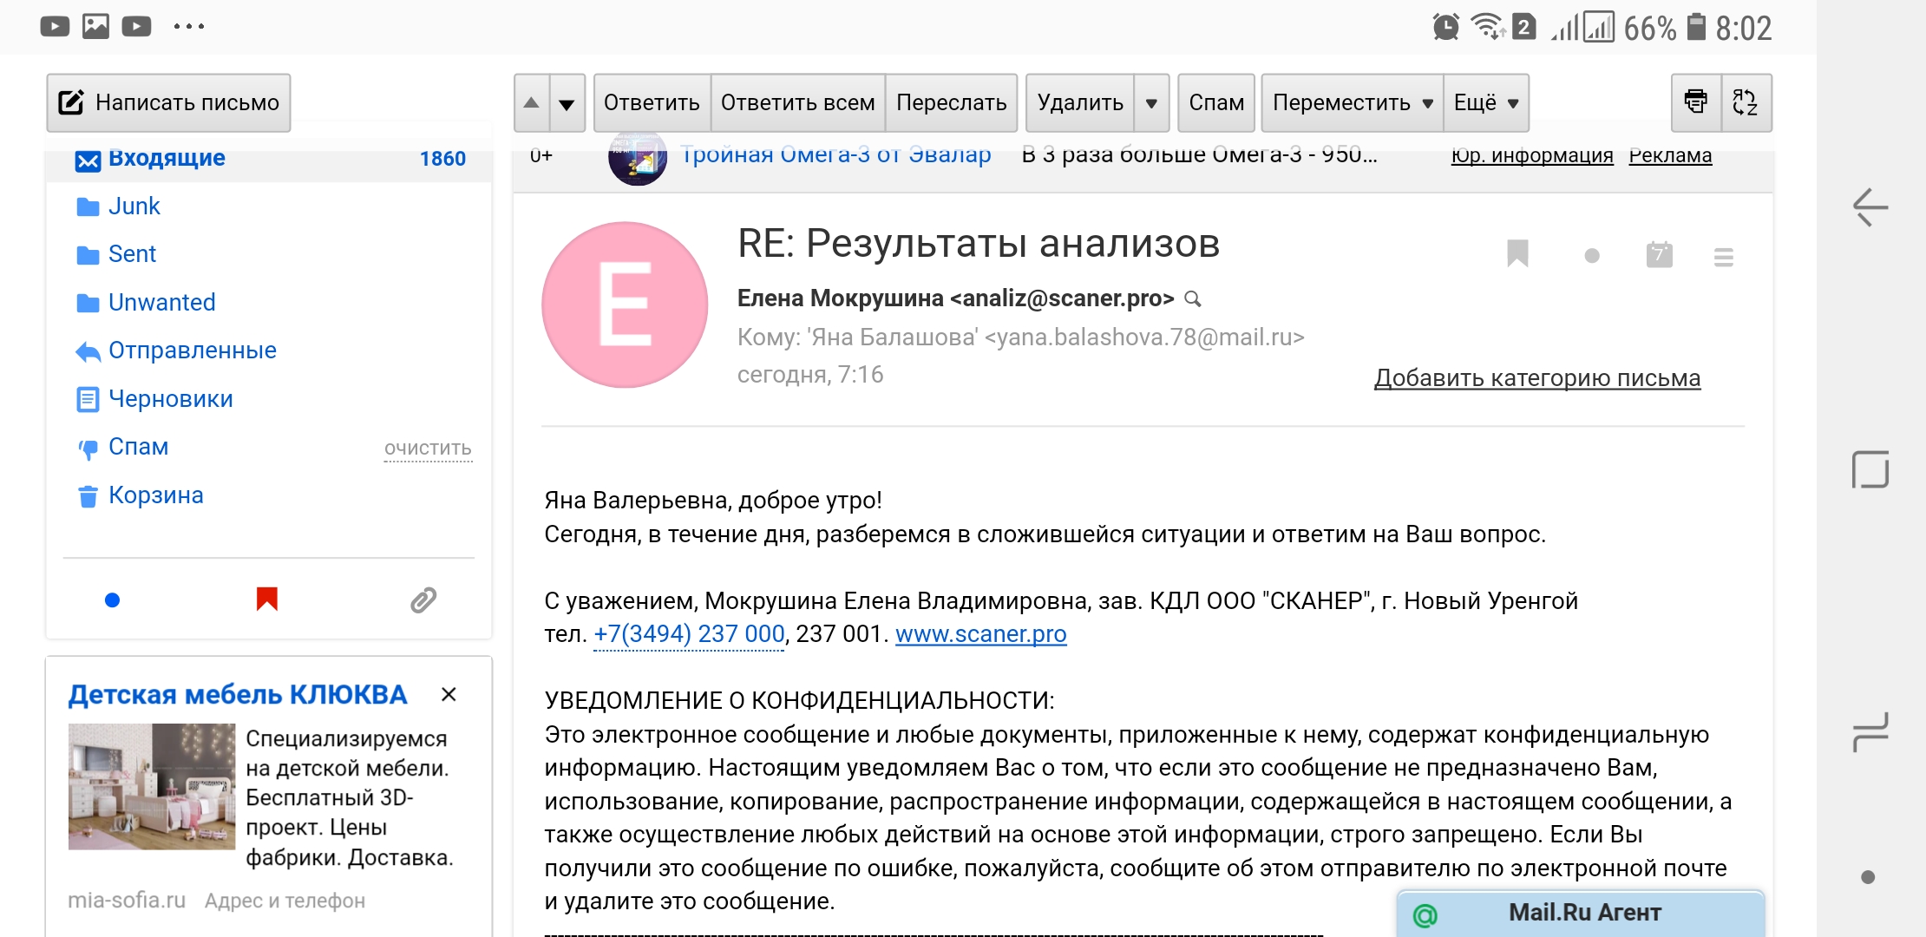This screenshot has height=937, width=1926.
Task: Click the pink sender avatar
Action: tap(625, 305)
